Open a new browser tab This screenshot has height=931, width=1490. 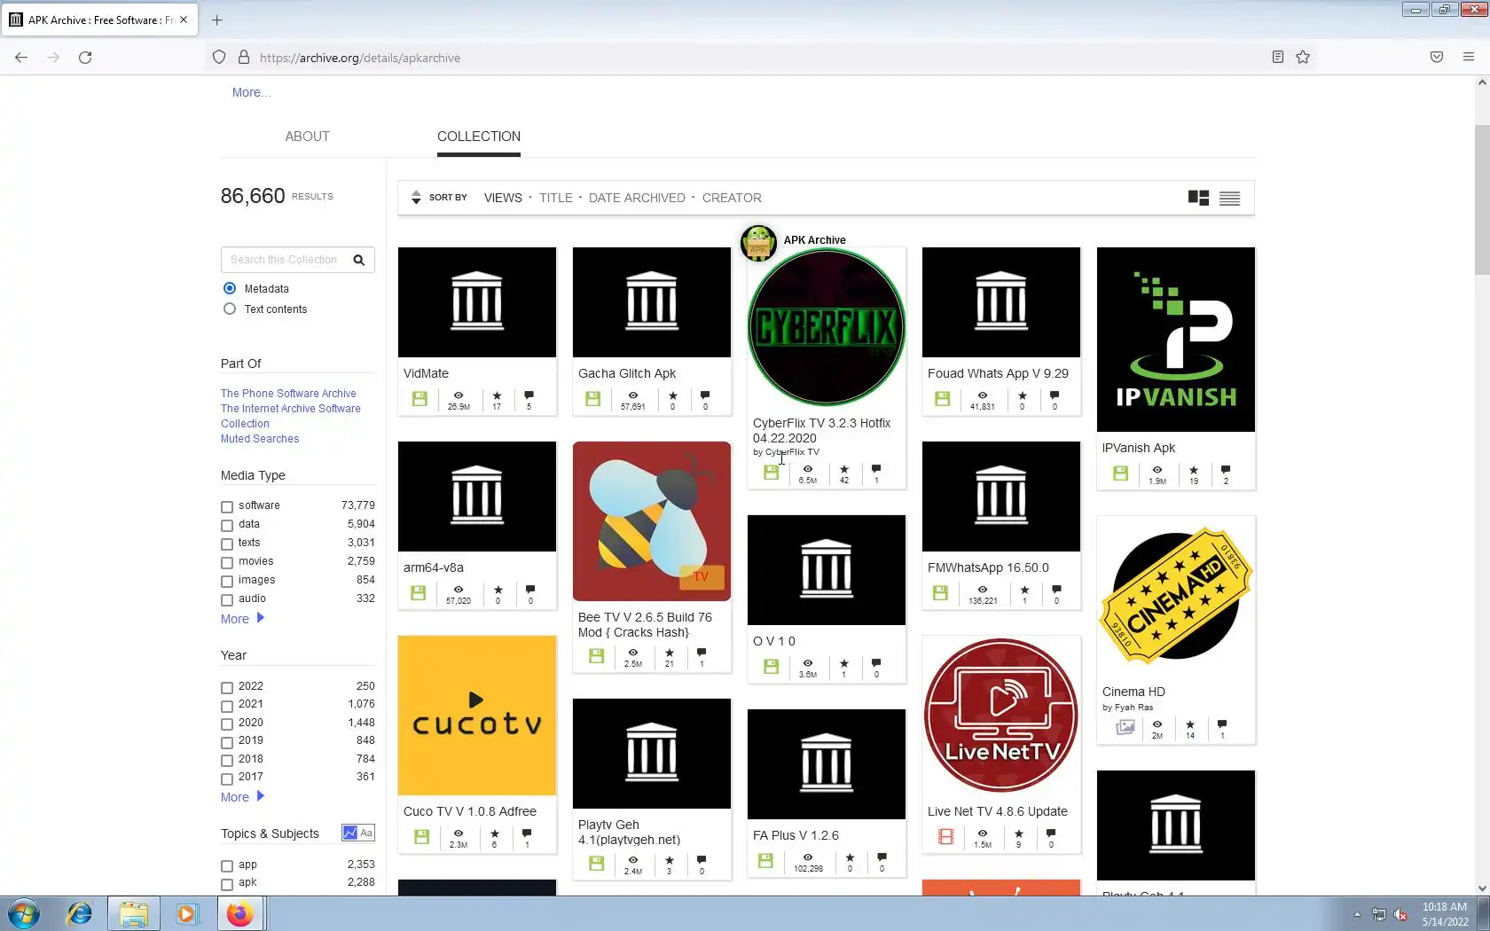pyautogui.click(x=217, y=20)
